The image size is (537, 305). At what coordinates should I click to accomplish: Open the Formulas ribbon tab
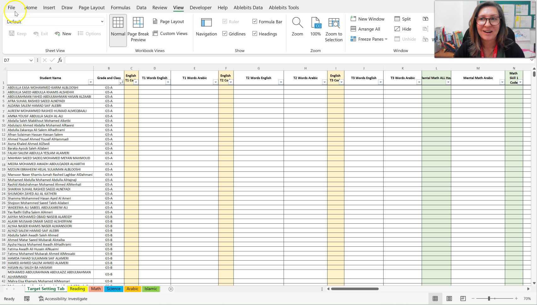tap(120, 8)
